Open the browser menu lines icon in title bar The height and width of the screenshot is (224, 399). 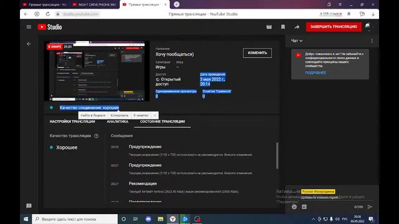pyautogui.click(x=340, y=4)
